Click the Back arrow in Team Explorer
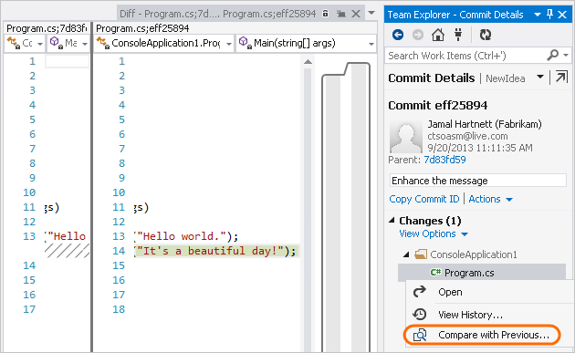 [x=398, y=35]
